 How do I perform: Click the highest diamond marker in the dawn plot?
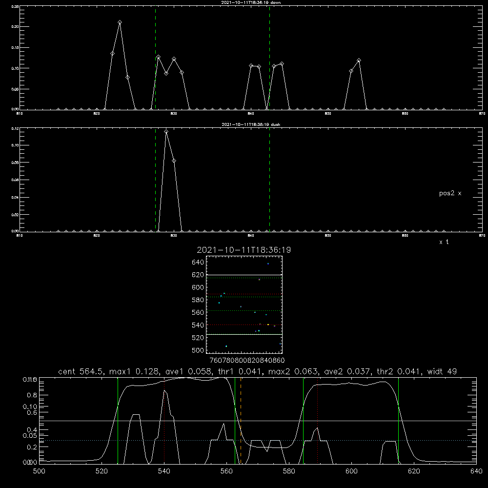tap(120, 22)
